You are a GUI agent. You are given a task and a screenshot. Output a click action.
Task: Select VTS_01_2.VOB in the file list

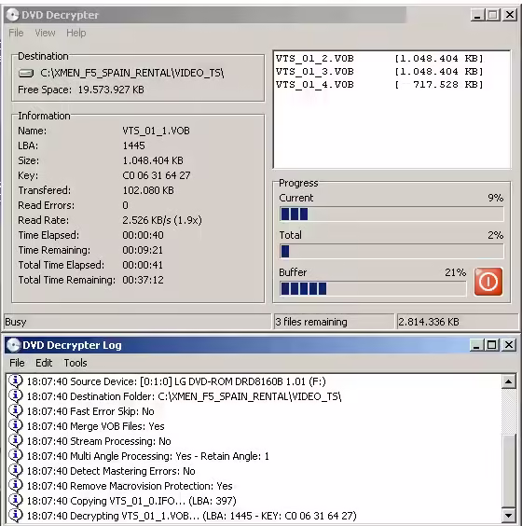[x=379, y=59]
